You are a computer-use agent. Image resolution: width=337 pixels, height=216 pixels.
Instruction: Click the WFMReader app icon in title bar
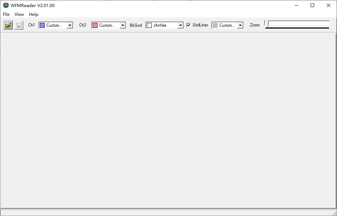[x=6, y=5]
